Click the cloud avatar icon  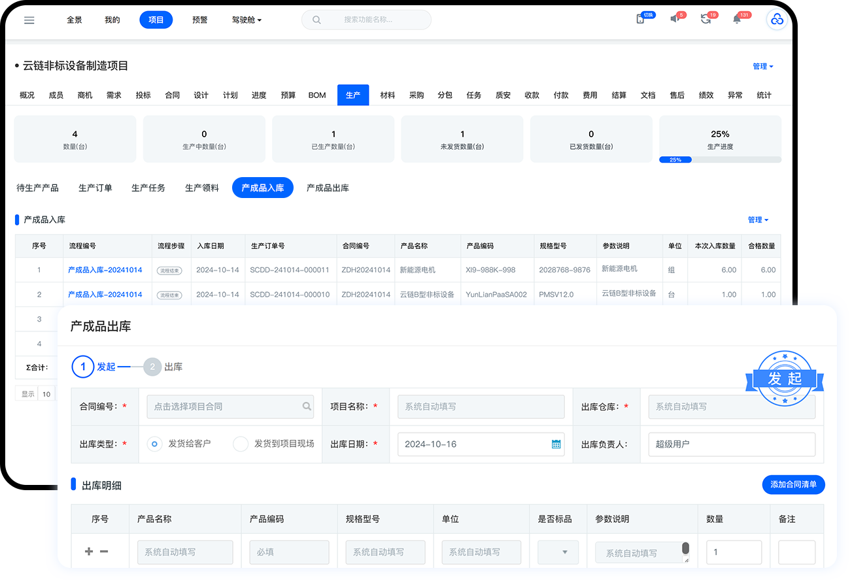(x=777, y=20)
